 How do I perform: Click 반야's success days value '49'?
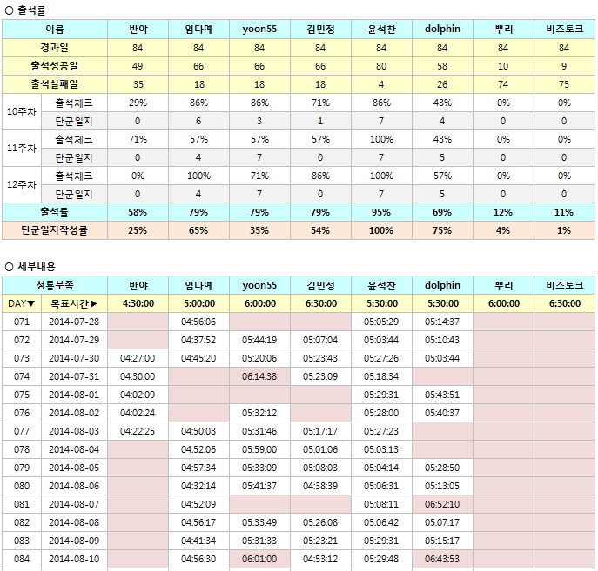(138, 66)
